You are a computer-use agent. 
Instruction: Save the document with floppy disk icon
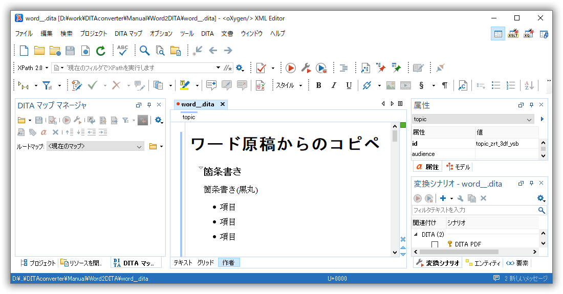coord(70,51)
